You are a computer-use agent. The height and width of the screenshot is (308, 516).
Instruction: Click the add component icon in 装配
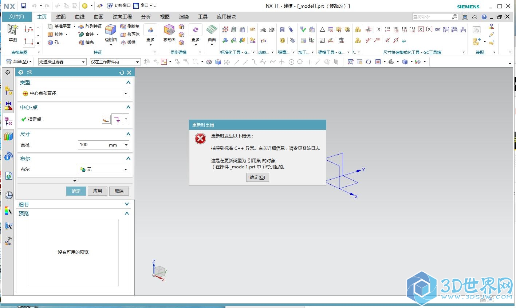[476, 41]
